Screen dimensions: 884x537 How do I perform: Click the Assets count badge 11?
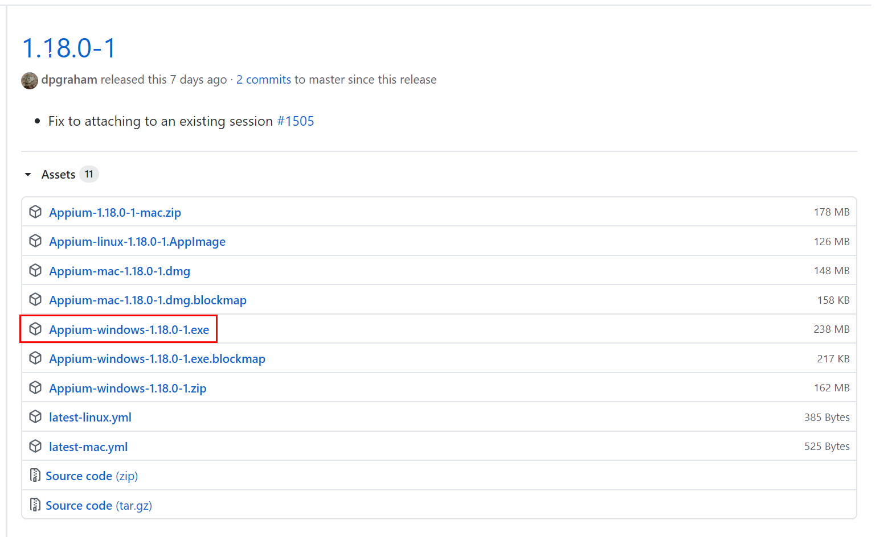pos(89,174)
